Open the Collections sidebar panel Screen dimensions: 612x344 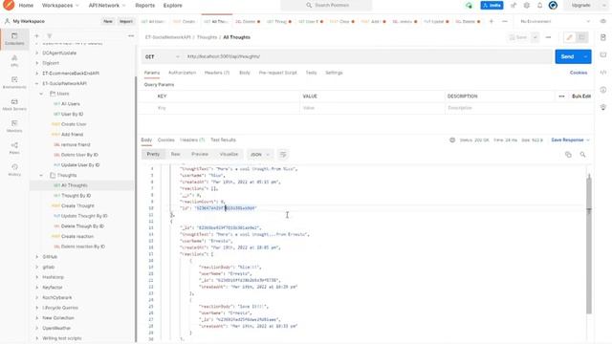point(14,38)
